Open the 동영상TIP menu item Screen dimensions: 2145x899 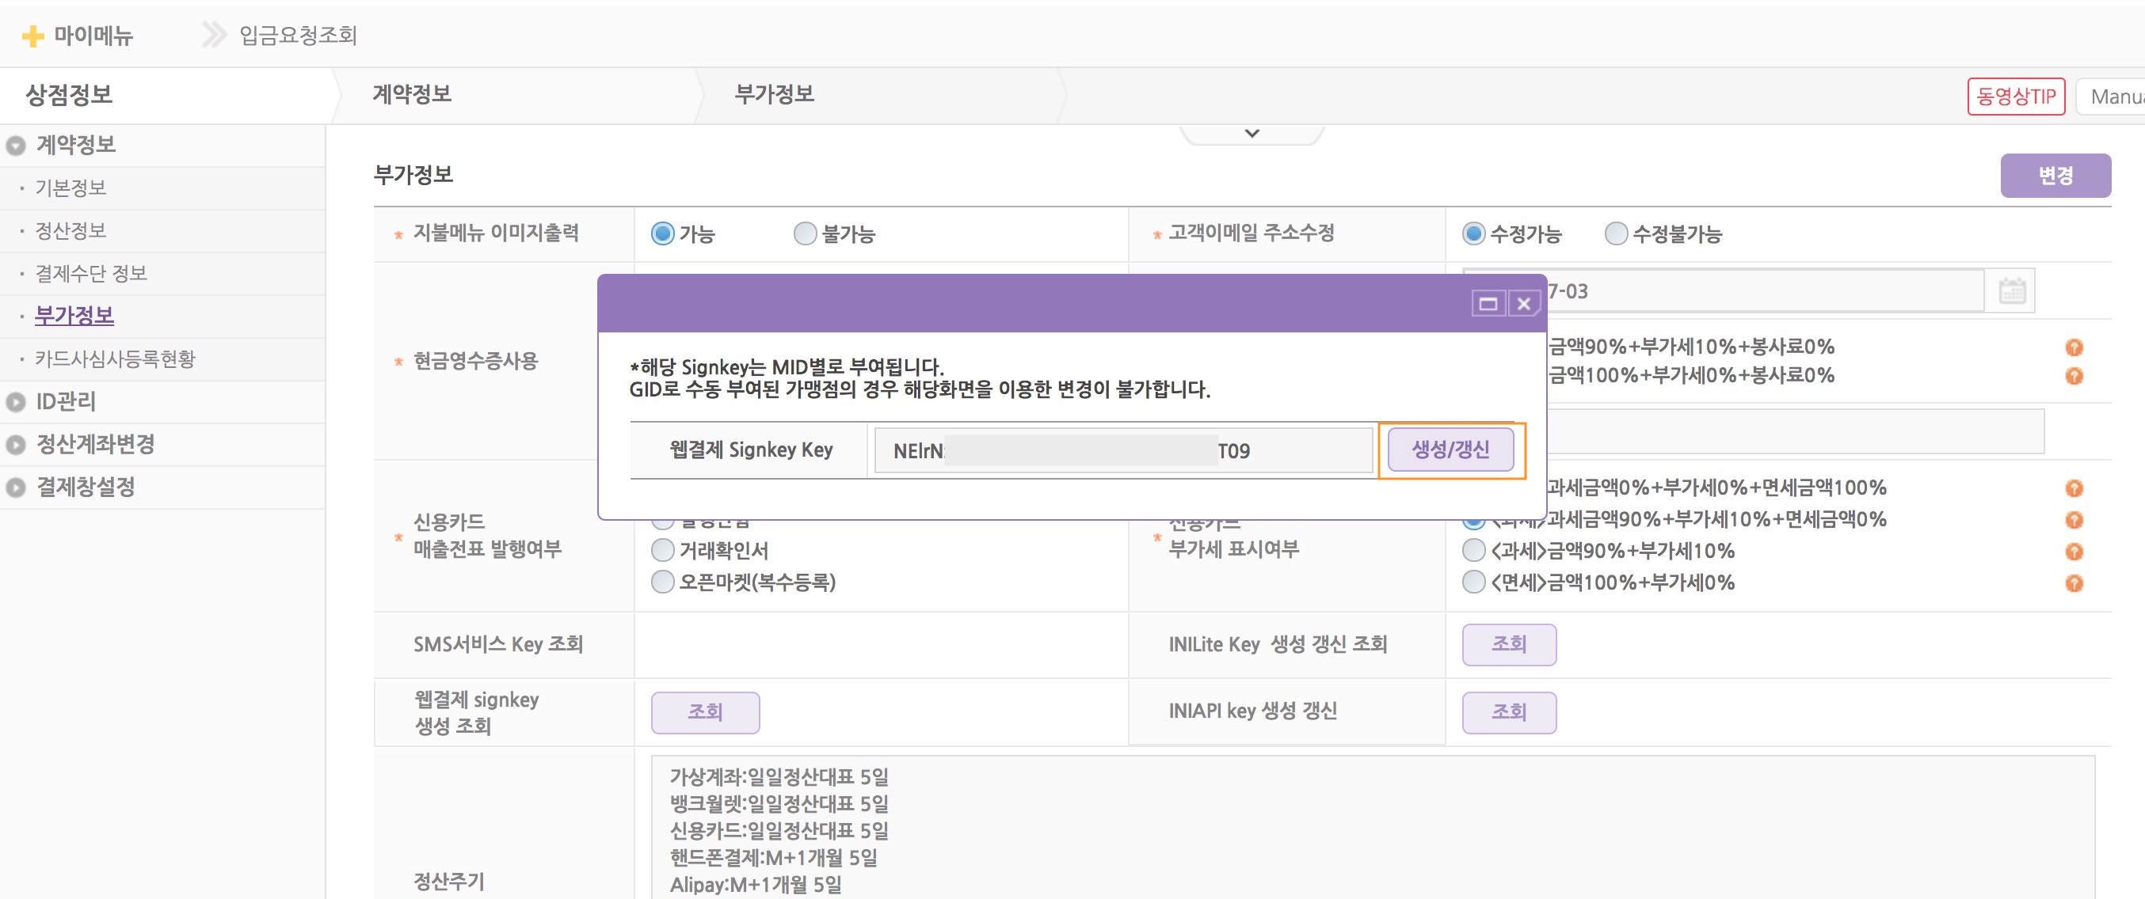pos(2017,95)
